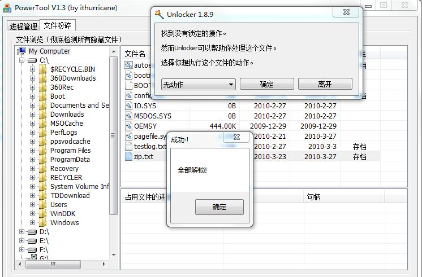Click the C:\ drive icon
The image size is (422, 277).
pyautogui.click(x=32, y=60)
